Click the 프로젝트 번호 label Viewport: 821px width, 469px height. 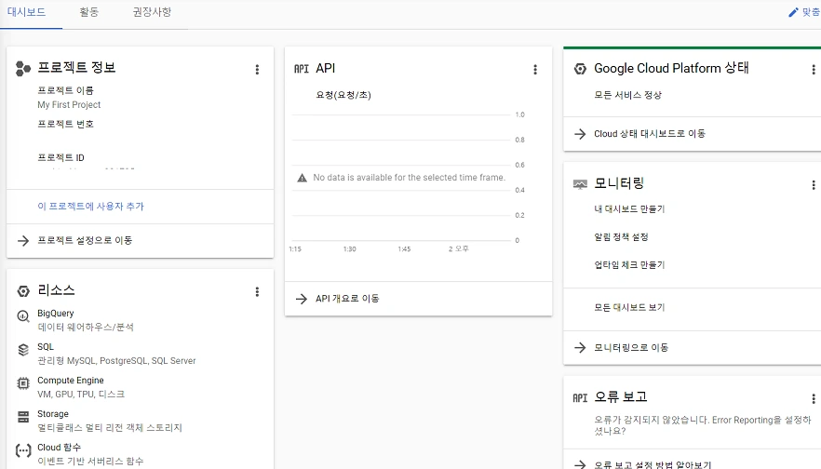[x=65, y=124]
